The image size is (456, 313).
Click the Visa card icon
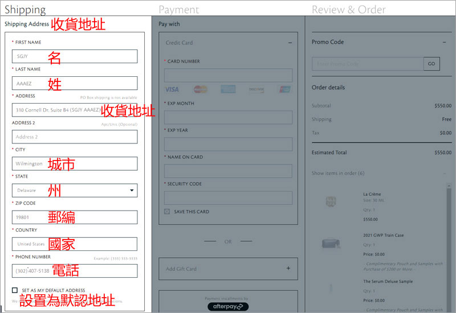[172, 89]
